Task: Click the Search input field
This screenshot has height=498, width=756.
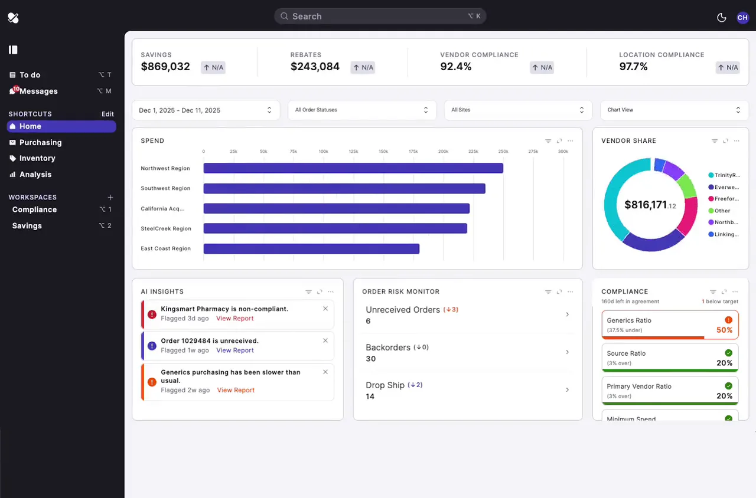Action: point(380,17)
